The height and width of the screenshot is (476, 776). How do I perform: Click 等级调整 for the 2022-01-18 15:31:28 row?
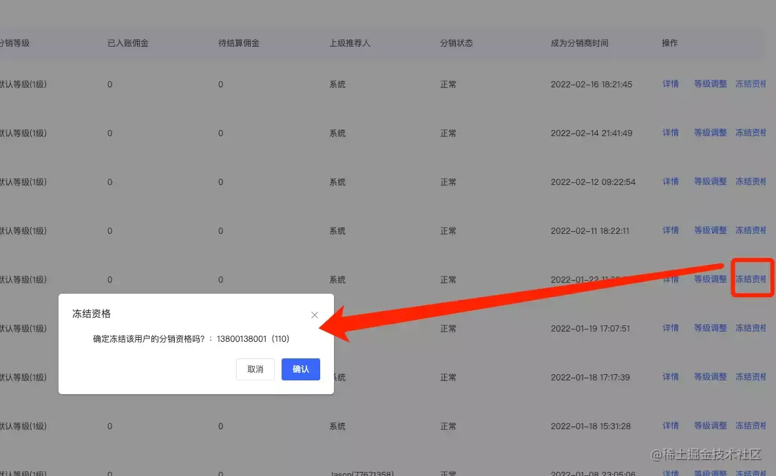point(710,426)
